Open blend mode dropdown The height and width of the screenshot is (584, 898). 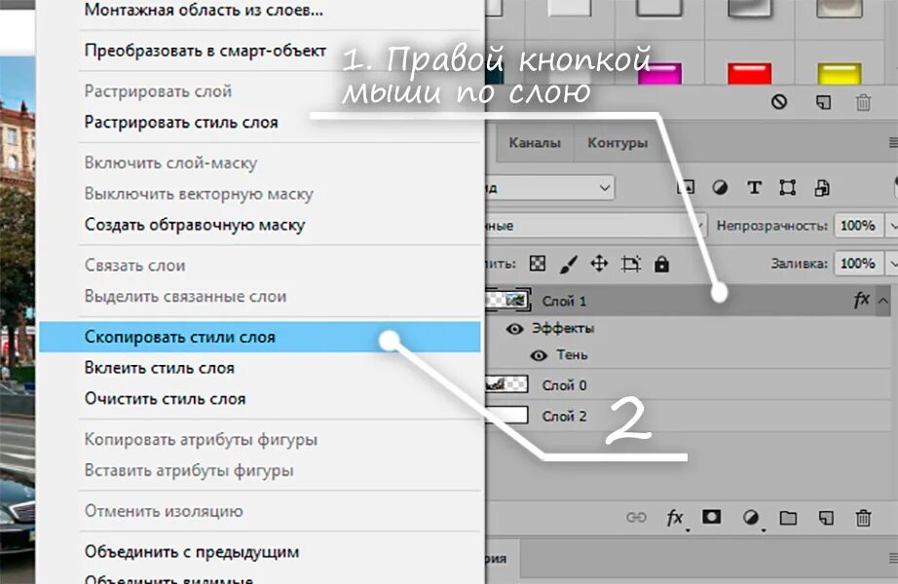(596, 226)
